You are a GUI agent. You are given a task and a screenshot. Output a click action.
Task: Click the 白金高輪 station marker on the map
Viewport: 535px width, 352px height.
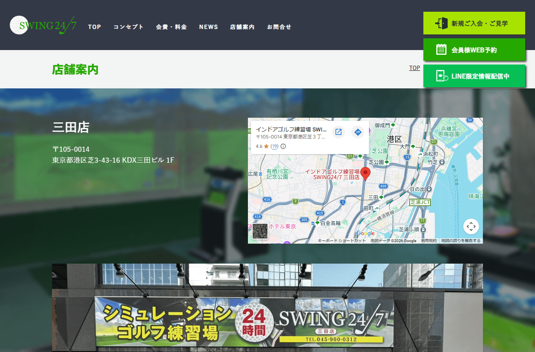317,223
